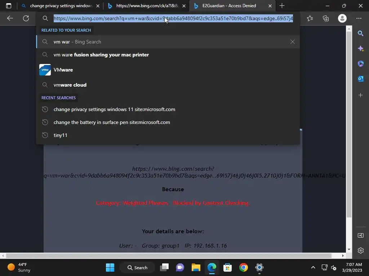Viewport: 369px width, 276px height.
Task: Remove the 'vm war' suggestion with X
Action: click(293, 42)
